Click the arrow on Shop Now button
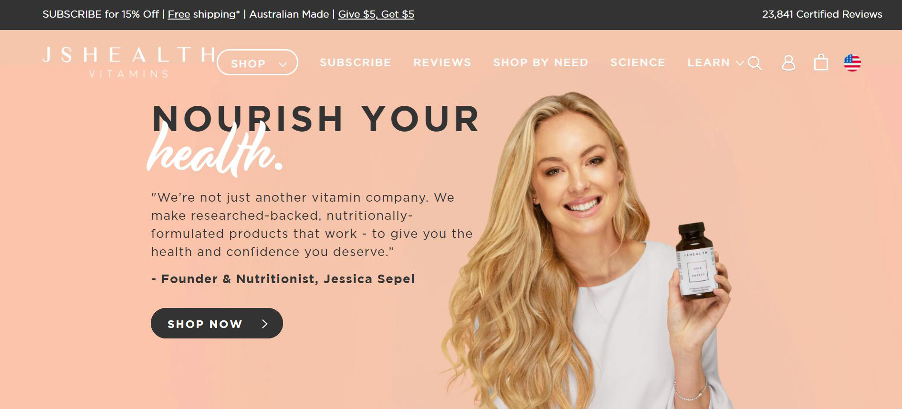Image resolution: width=902 pixels, height=409 pixels. click(x=265, y=324)
